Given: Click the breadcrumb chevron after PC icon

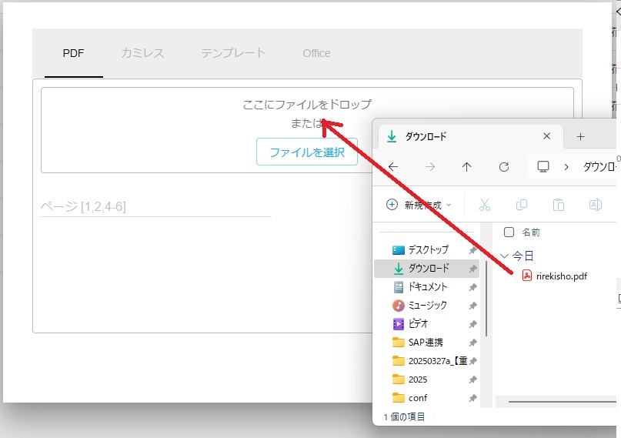Looking at the screenshot, I should 566,167.
